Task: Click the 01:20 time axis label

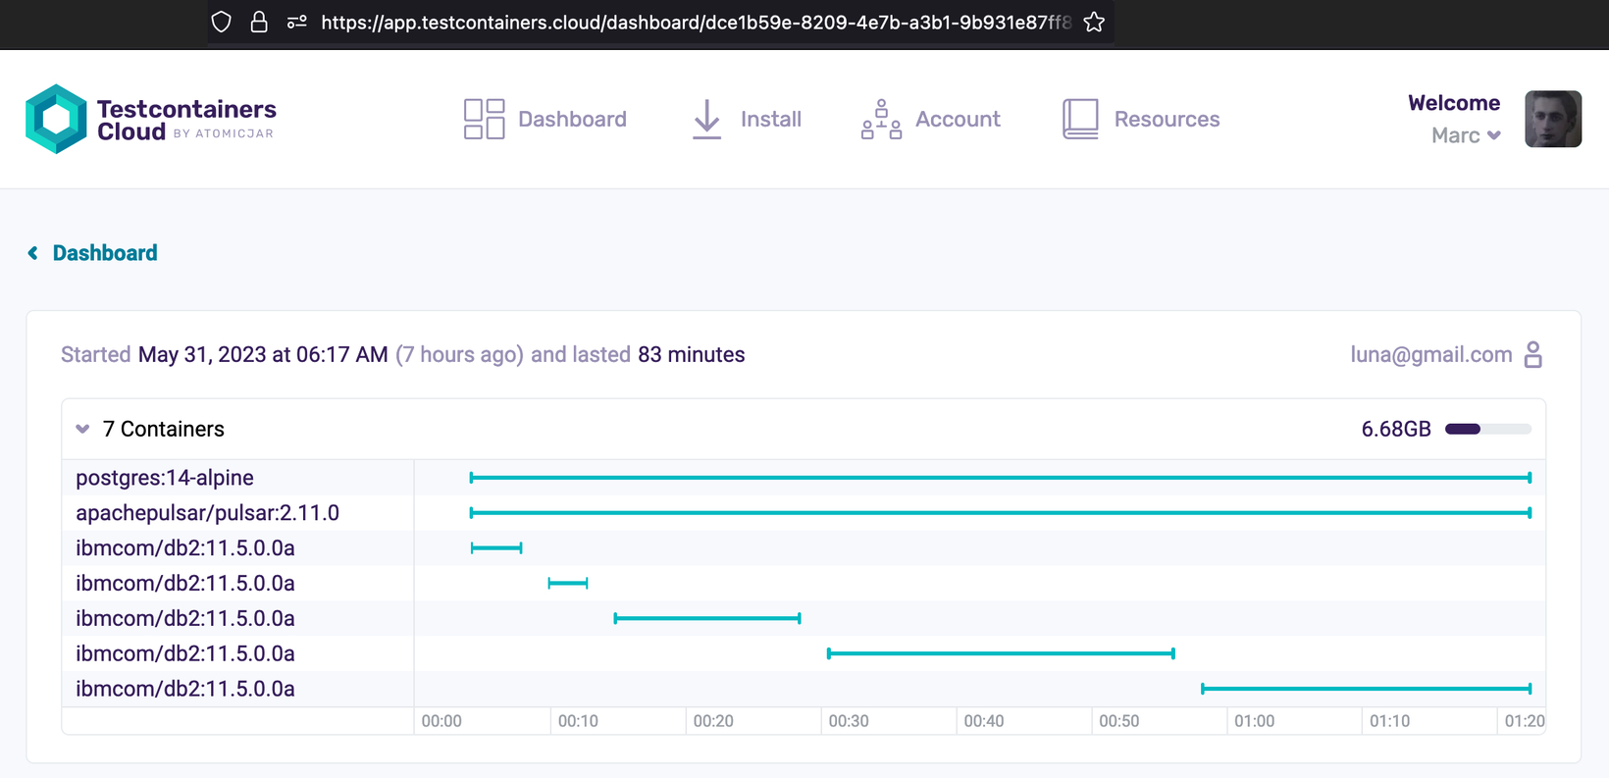Action: (x=1525, y=721)
